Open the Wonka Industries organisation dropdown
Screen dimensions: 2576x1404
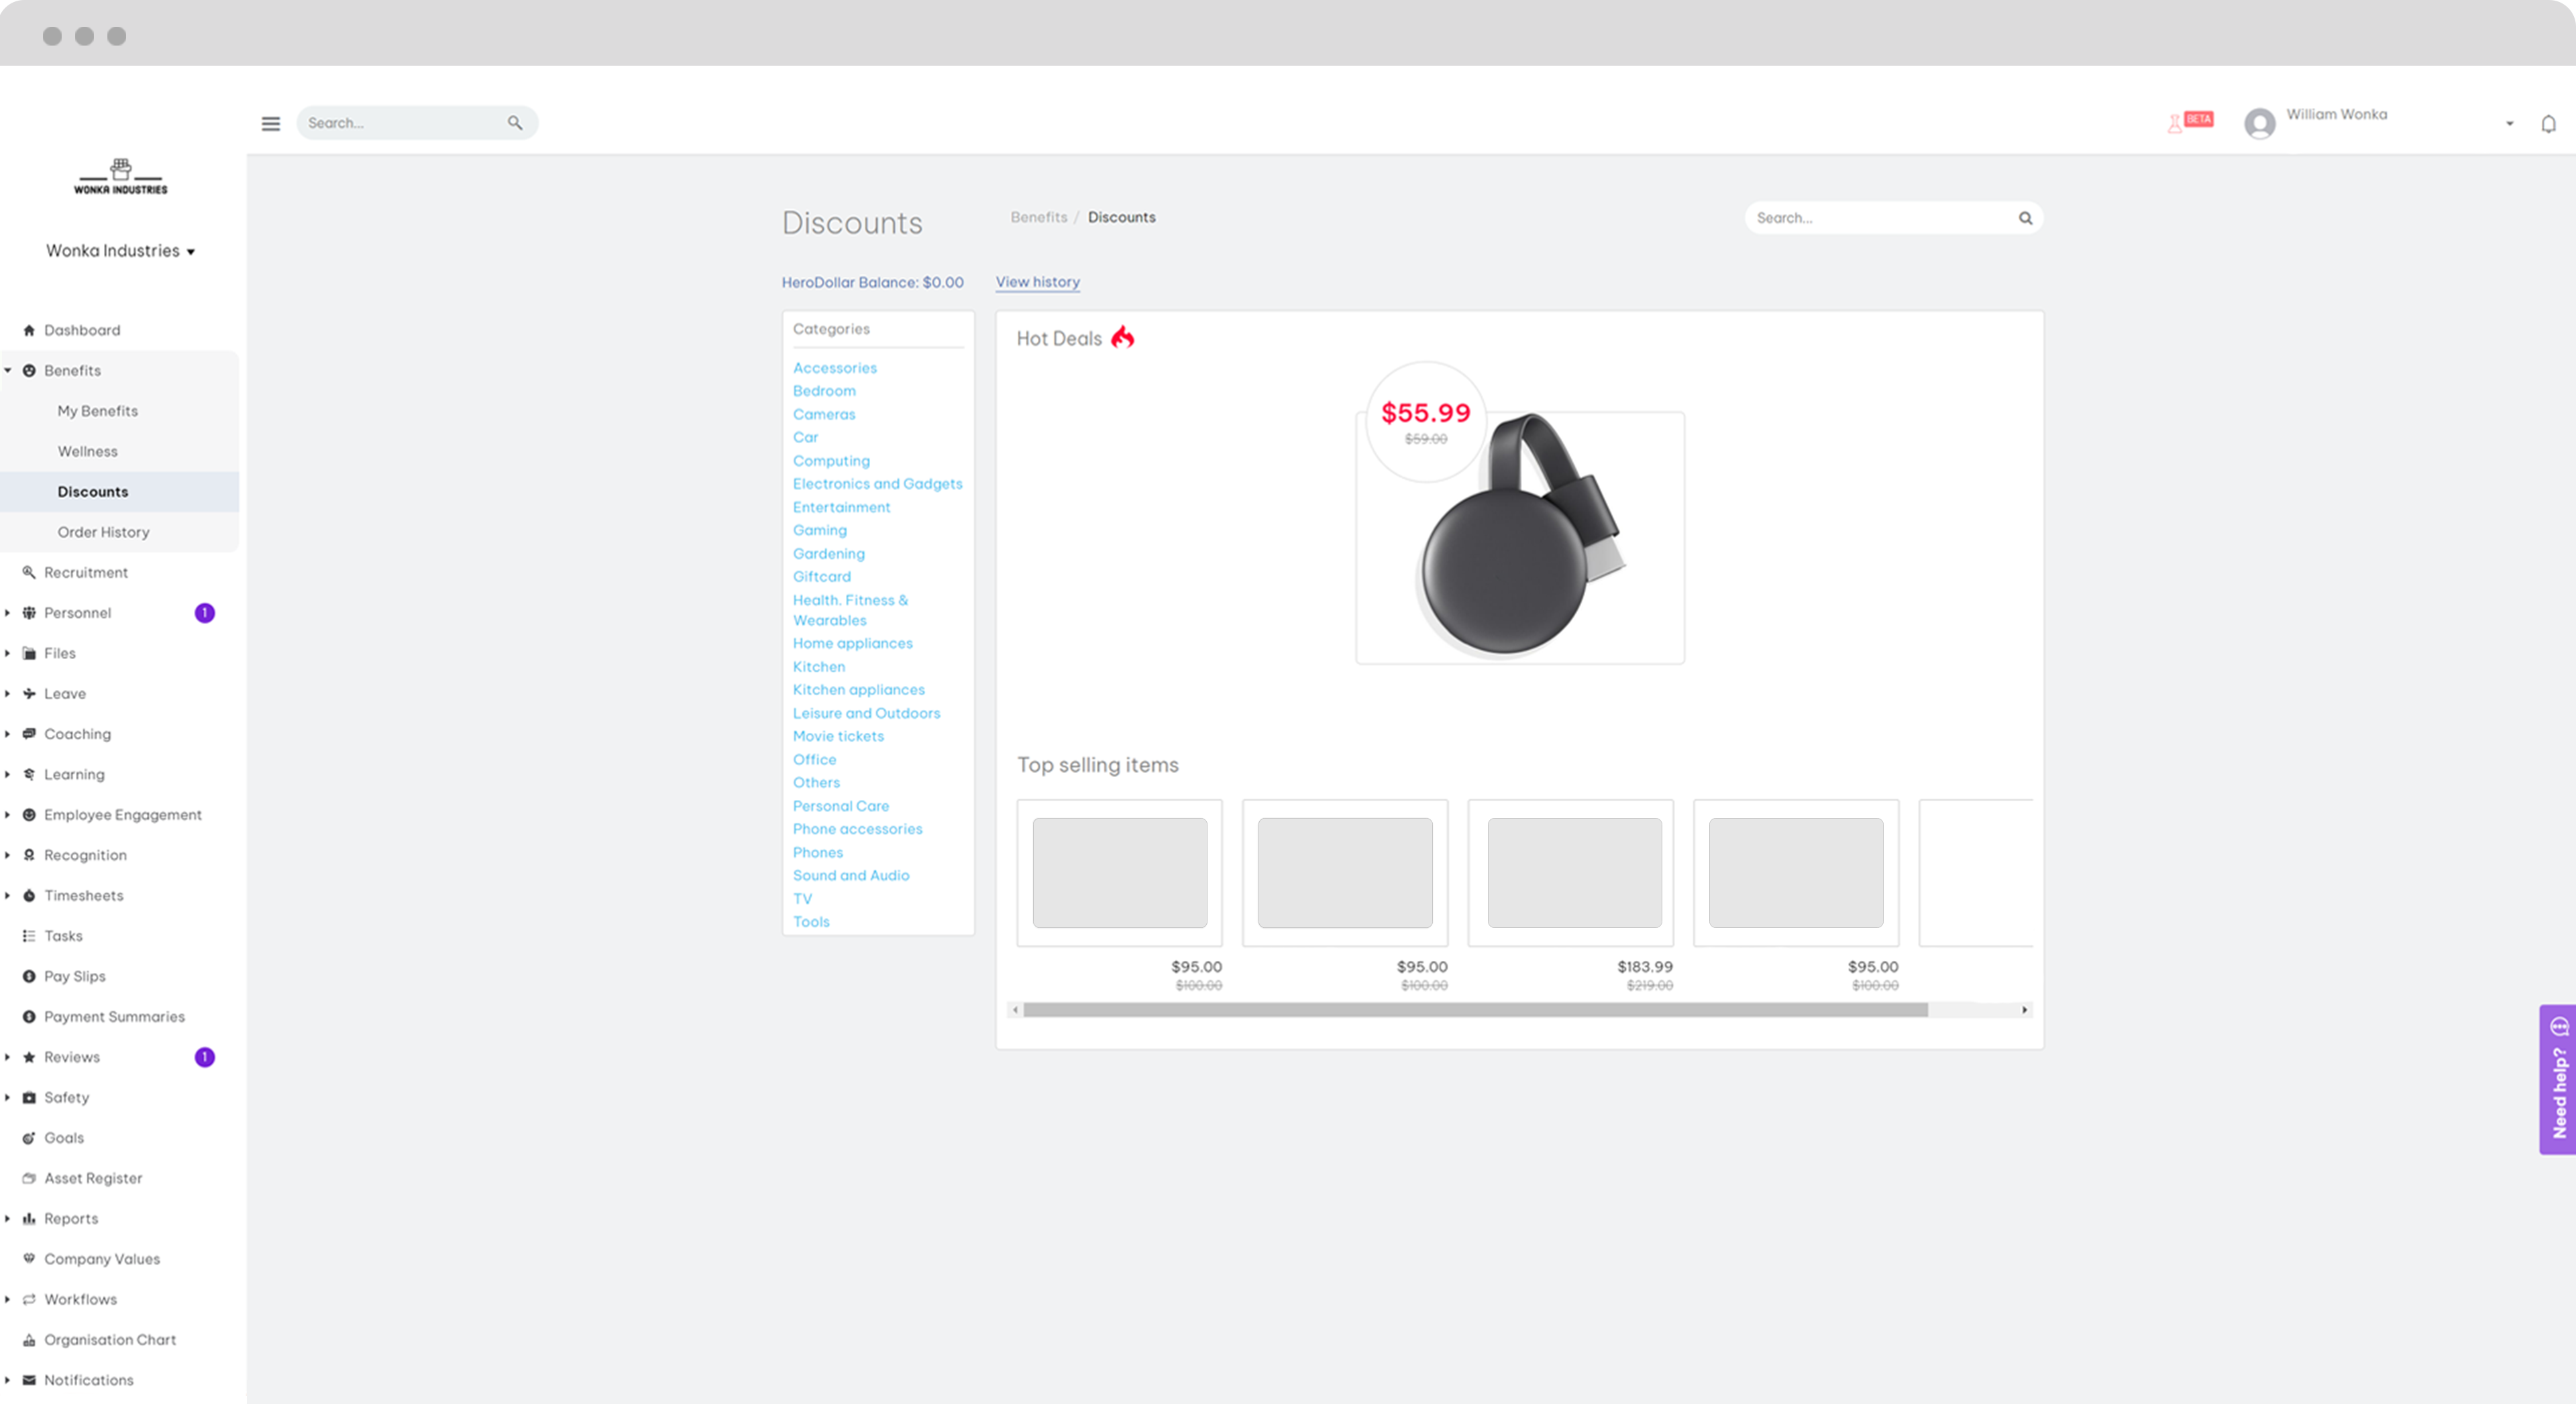tap(120, 251)
